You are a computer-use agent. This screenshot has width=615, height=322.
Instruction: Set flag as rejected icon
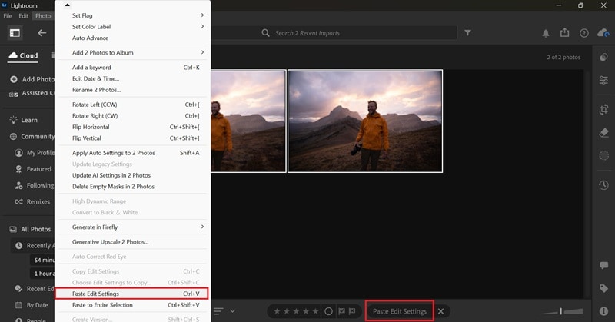tap(352, 311)
